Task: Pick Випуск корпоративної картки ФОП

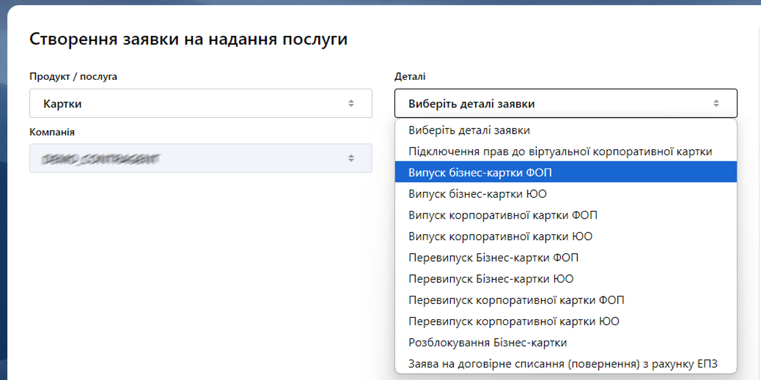Action: click(566, 215)
